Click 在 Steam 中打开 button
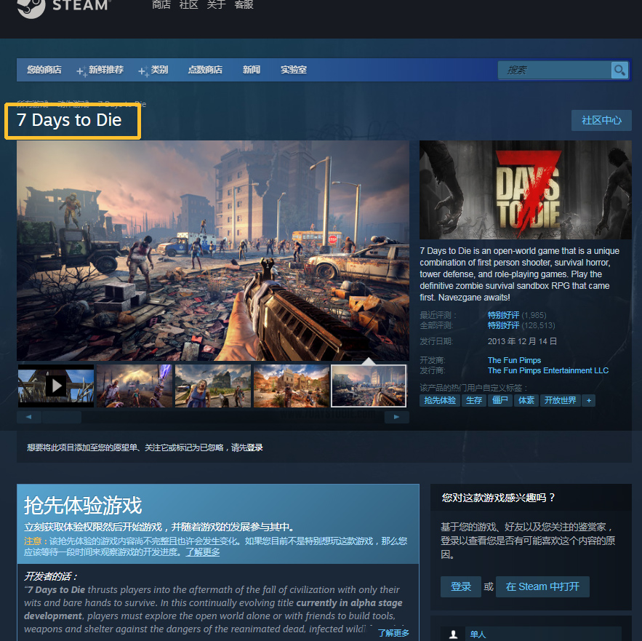 coord(542,586)
